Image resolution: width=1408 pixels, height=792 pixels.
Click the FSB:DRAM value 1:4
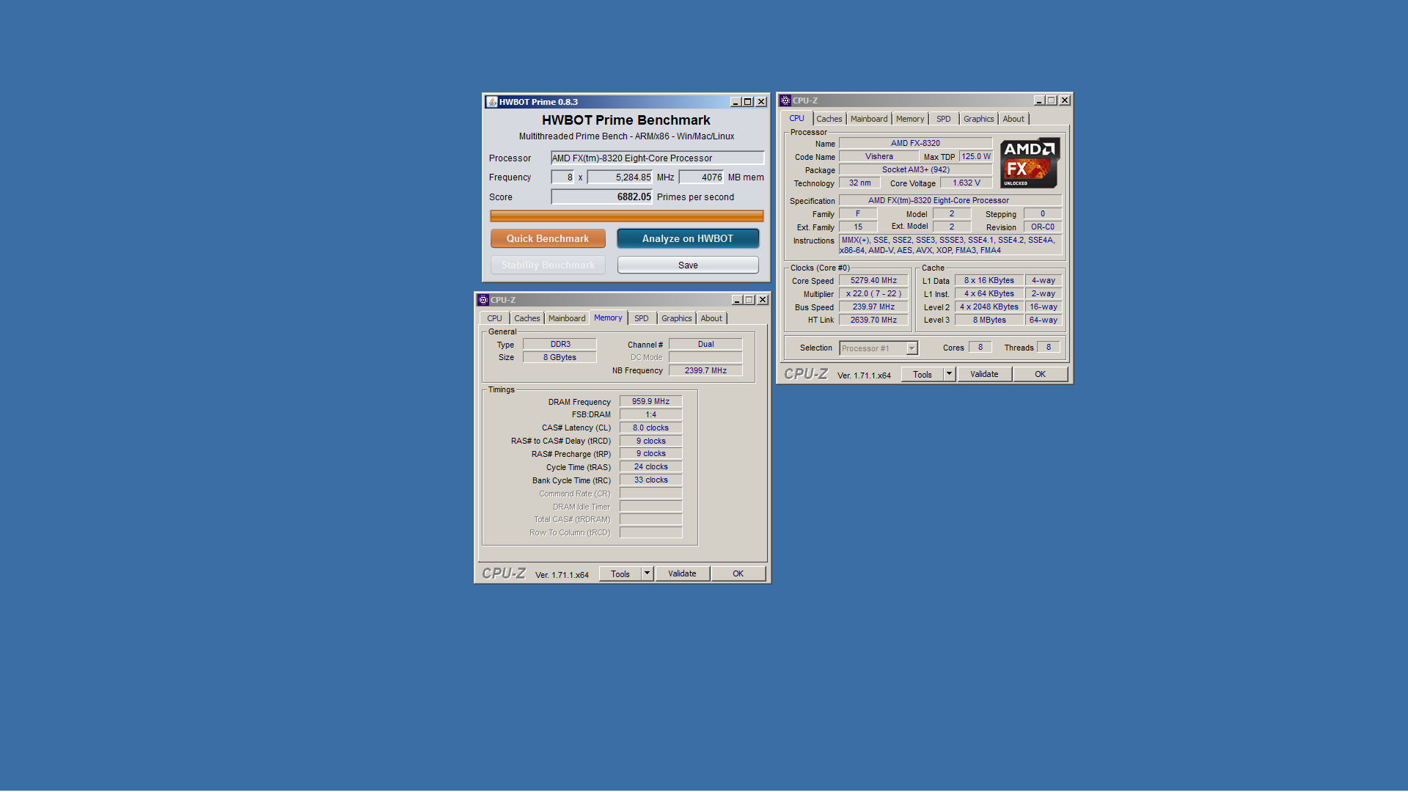tap(651, 415)
